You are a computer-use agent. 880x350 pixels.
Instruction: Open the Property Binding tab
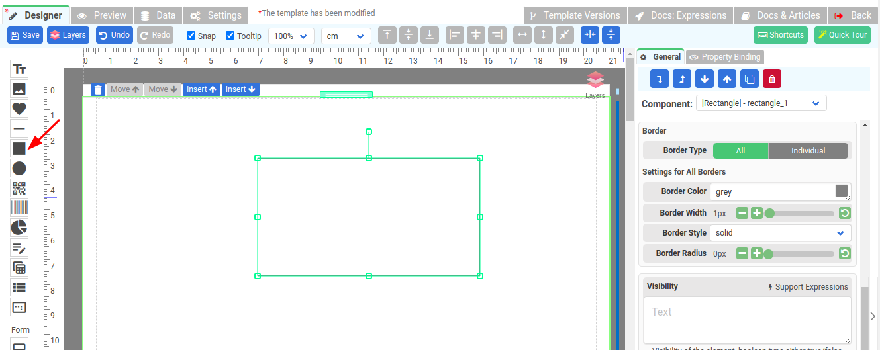tap(725, 57)
